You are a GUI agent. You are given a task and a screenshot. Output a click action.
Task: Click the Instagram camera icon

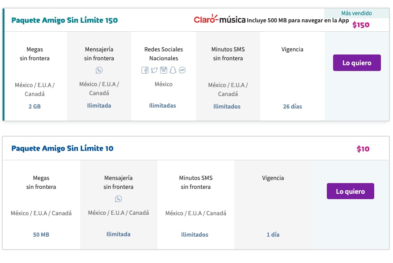pos(164,70)
